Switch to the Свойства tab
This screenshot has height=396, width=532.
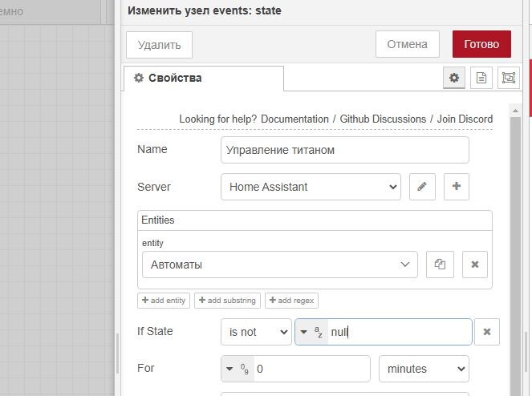pyautogui.click(x=204, y=79)
